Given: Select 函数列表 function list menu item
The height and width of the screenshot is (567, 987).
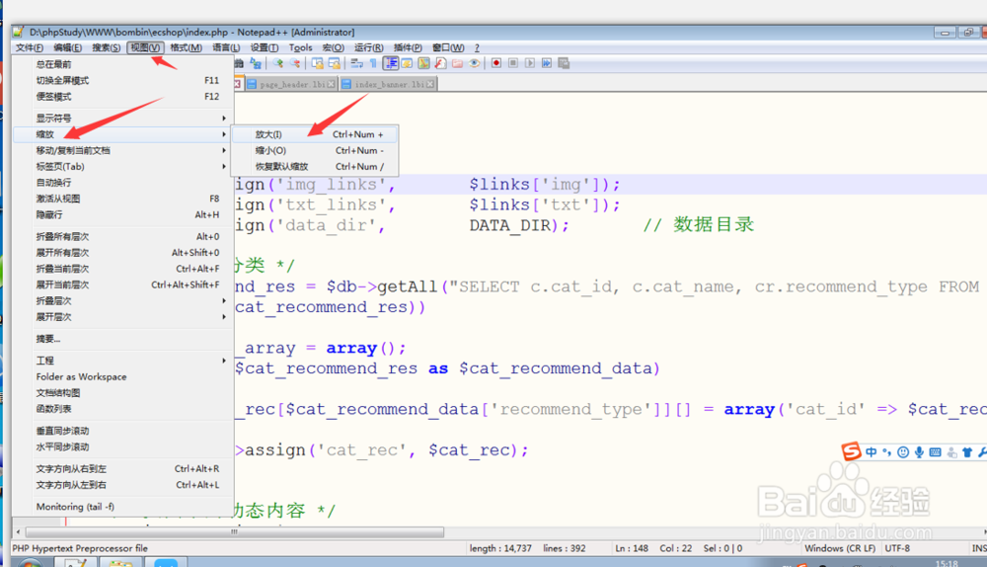Looking at the screenshot, I should click(x=123, y=409).
